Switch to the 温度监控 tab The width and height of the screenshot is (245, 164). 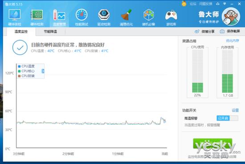pos(21,32)
